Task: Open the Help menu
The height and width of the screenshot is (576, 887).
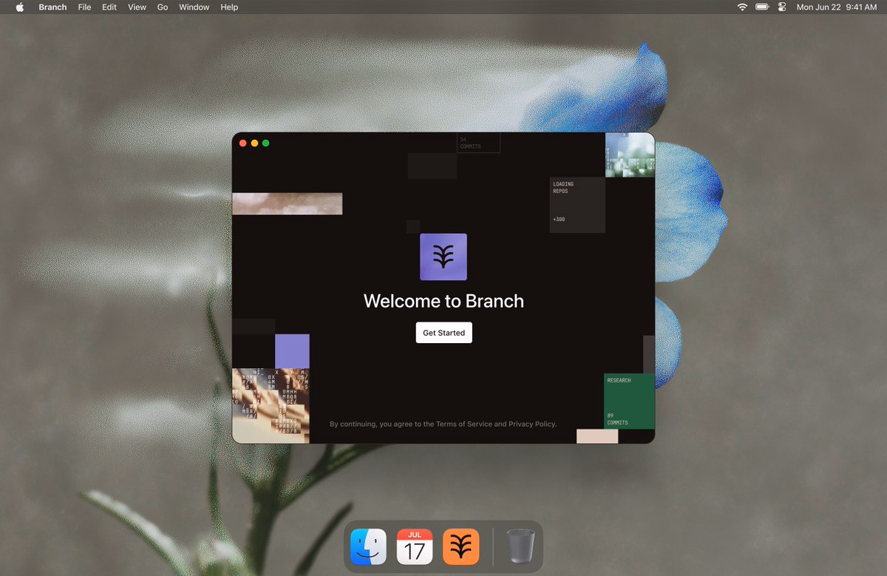Action: tap(229, 7)
